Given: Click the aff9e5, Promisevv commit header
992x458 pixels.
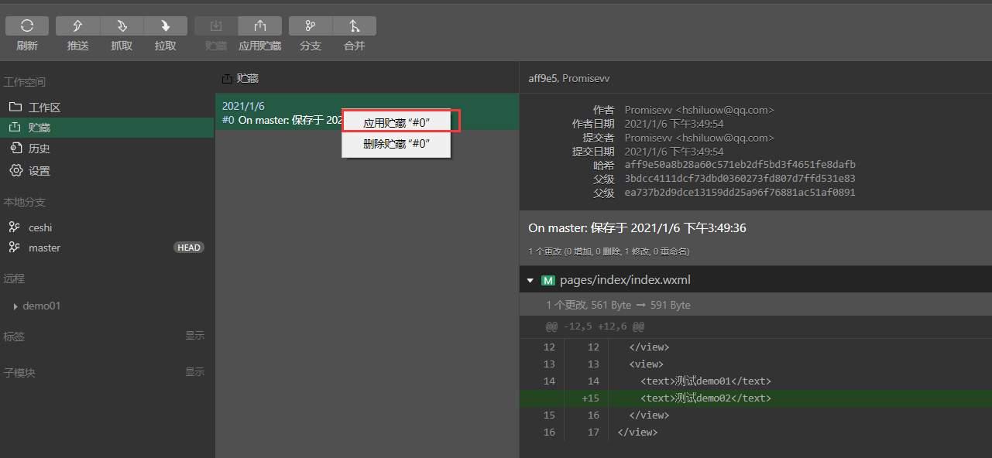Looking at the screenshot, I should click(x=568, y=78).
